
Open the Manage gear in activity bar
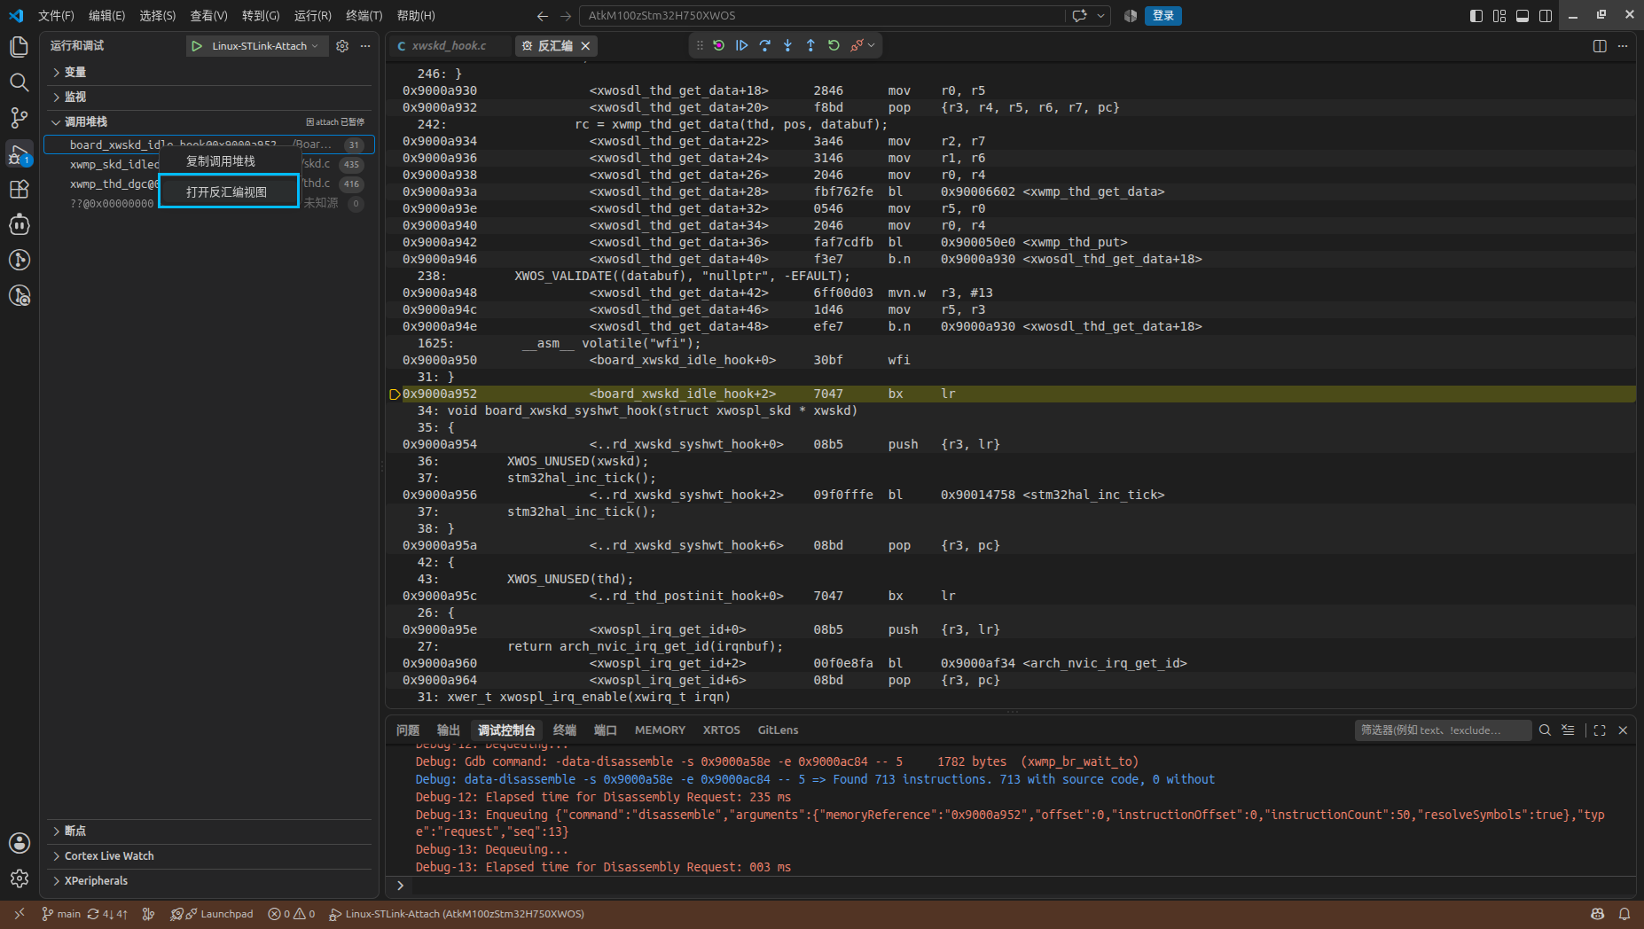(x=19, y=878)
